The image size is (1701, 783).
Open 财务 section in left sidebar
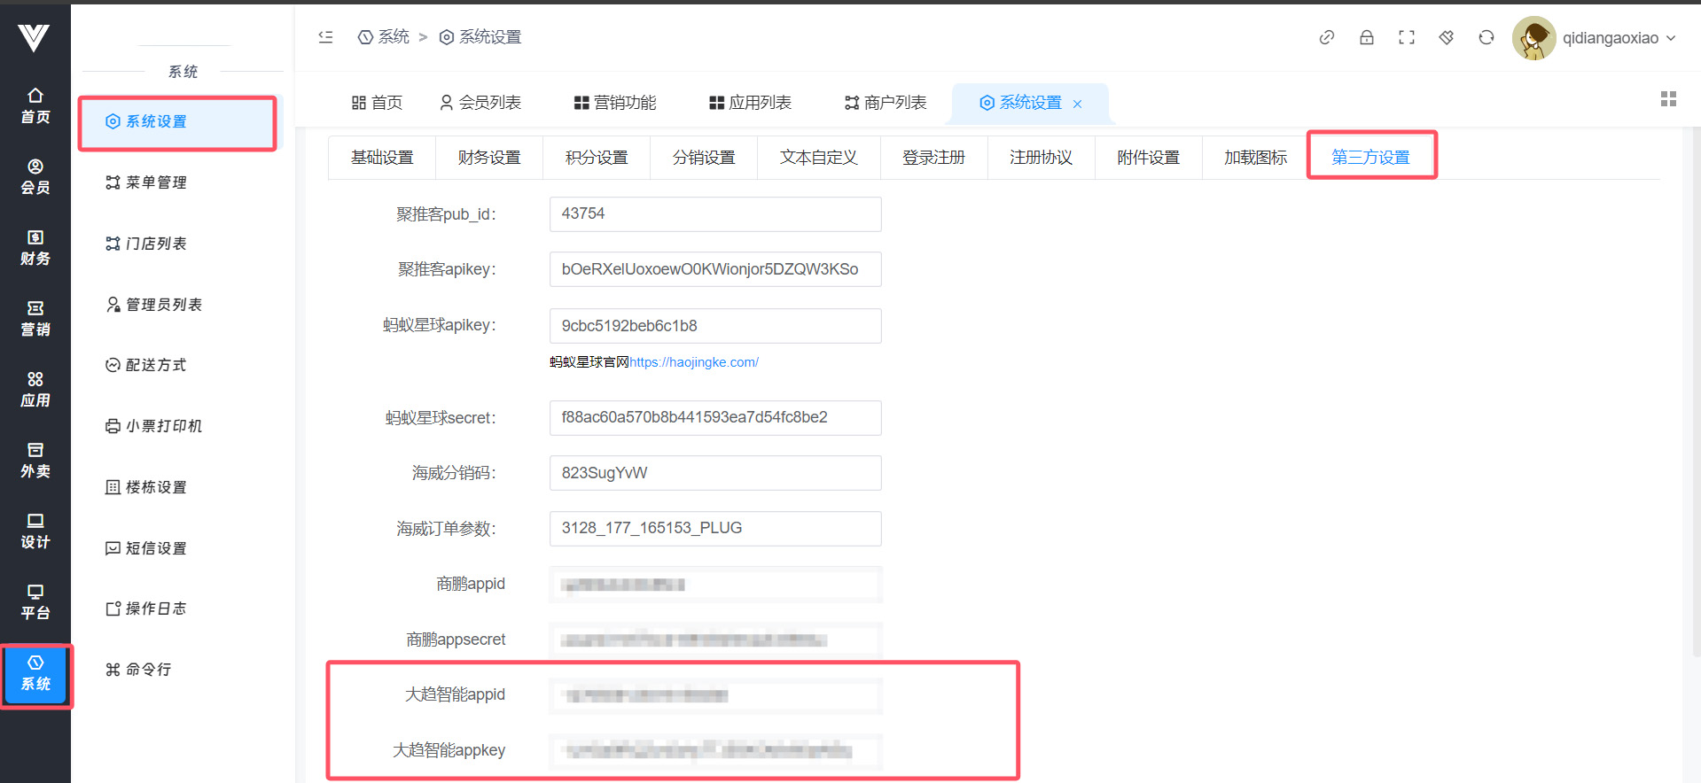(x=35, y=247)
